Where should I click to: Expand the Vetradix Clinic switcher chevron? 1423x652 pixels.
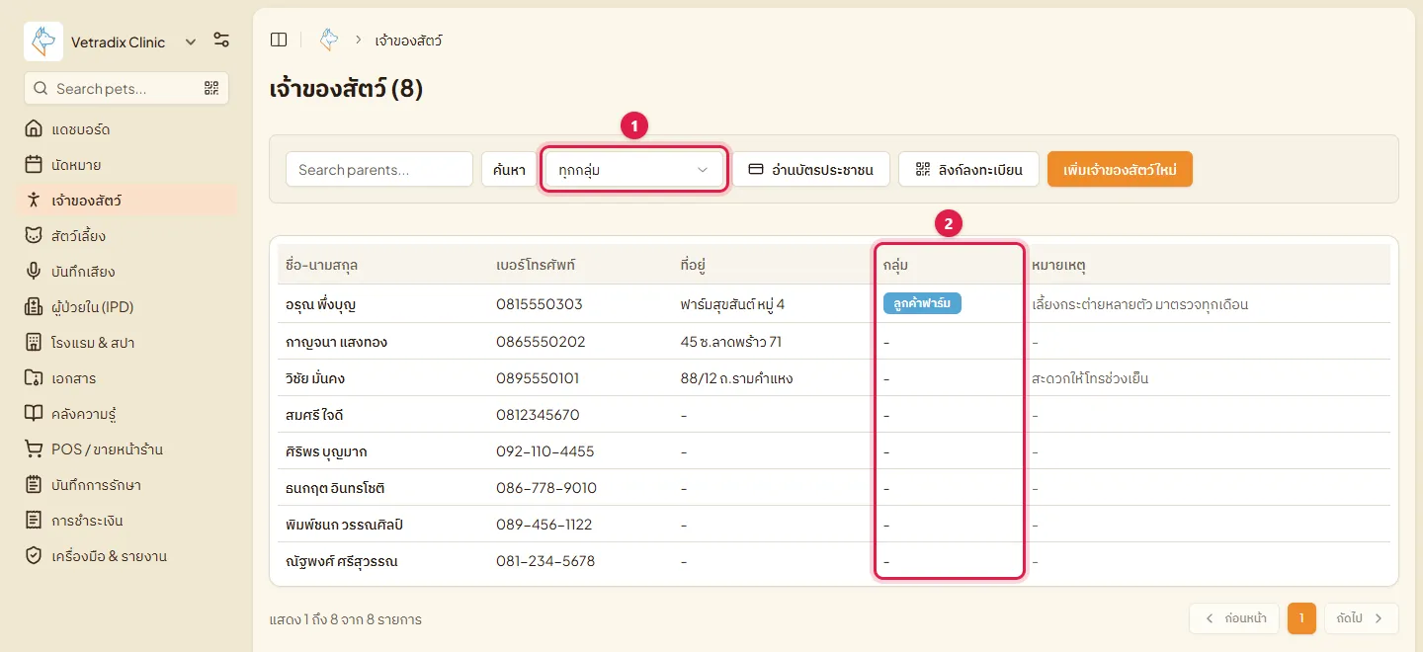coord(190,41)
